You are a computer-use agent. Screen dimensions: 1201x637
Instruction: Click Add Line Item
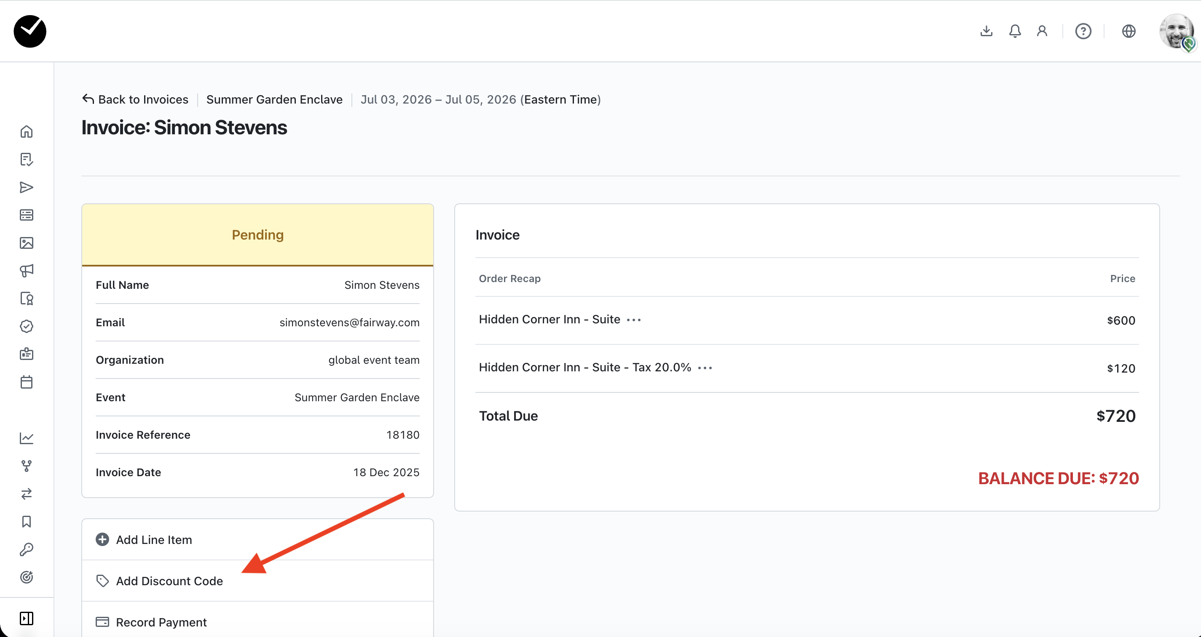[154, 540]
